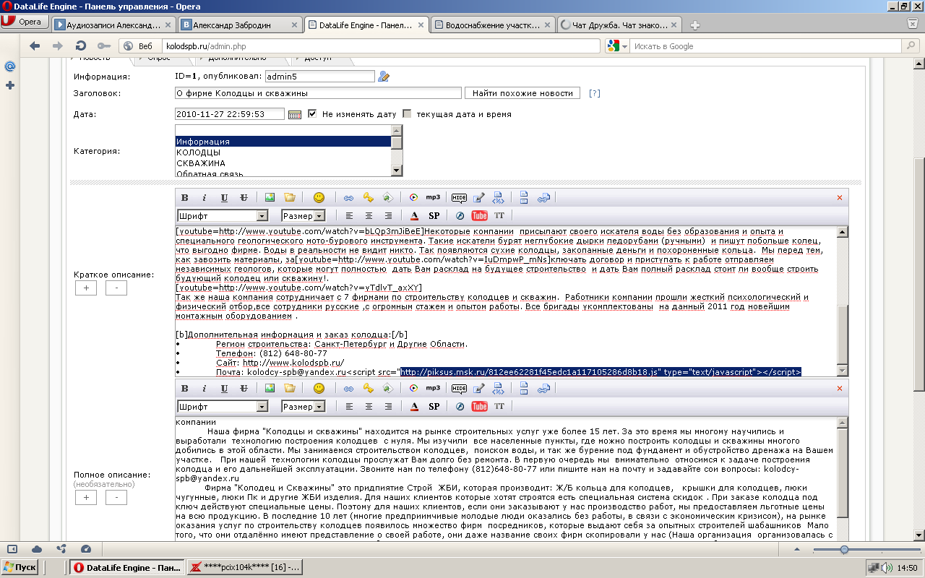925x578 pixels.
Task: Center align in short description toolbar
Action: 369,215
